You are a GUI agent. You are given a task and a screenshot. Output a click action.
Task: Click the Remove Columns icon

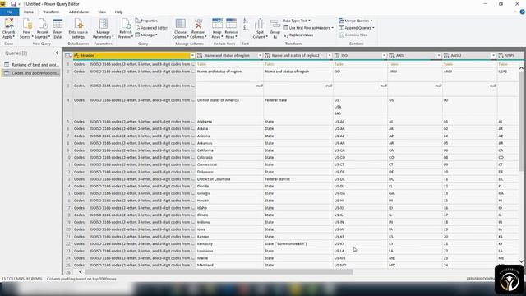click(x=198, y=24)
